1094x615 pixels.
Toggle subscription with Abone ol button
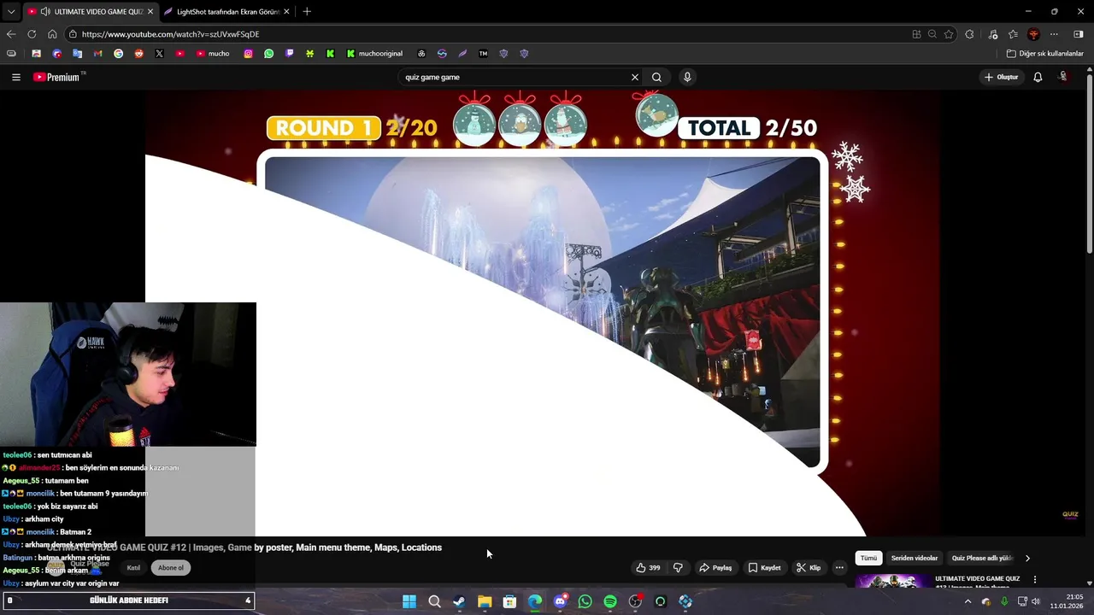(x=171, y=567)
